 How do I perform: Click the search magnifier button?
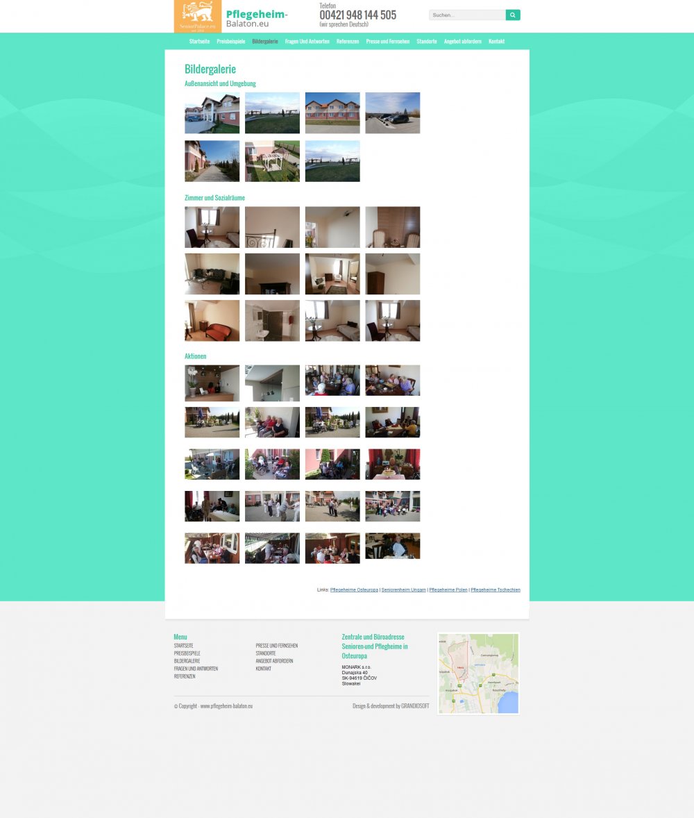tap(513, 15)
